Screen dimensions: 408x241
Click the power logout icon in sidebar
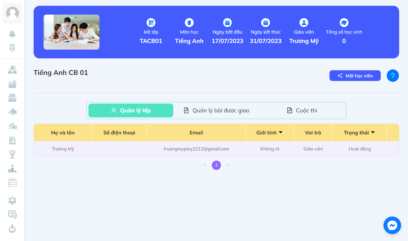(12, 229)
